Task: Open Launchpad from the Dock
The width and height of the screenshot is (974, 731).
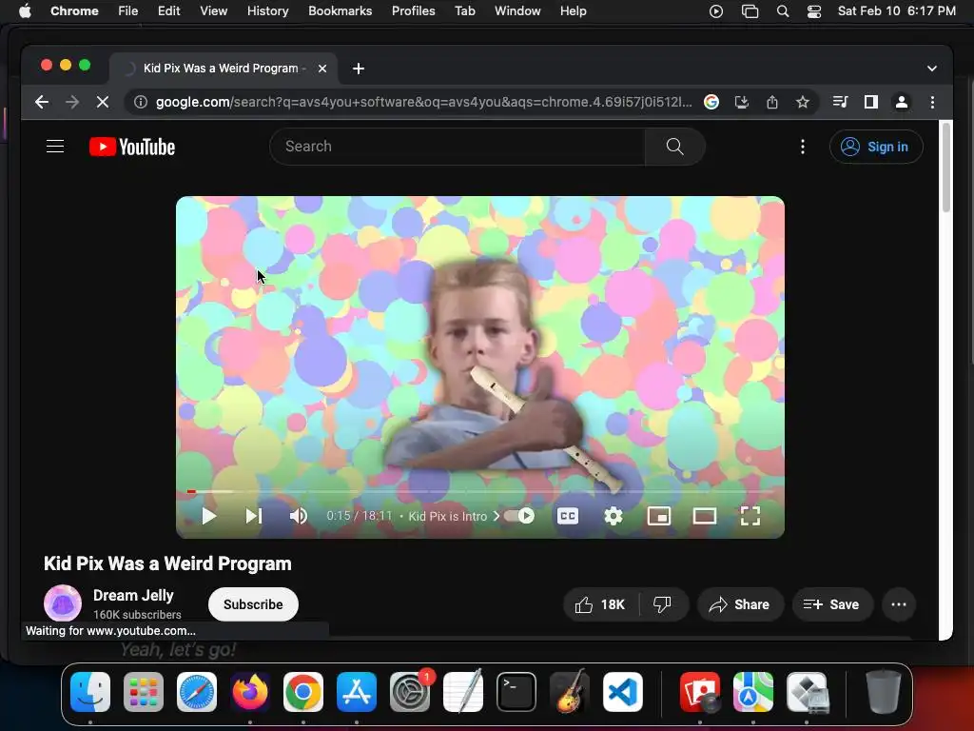Action: pyautogui.click(x=144, y=692)
